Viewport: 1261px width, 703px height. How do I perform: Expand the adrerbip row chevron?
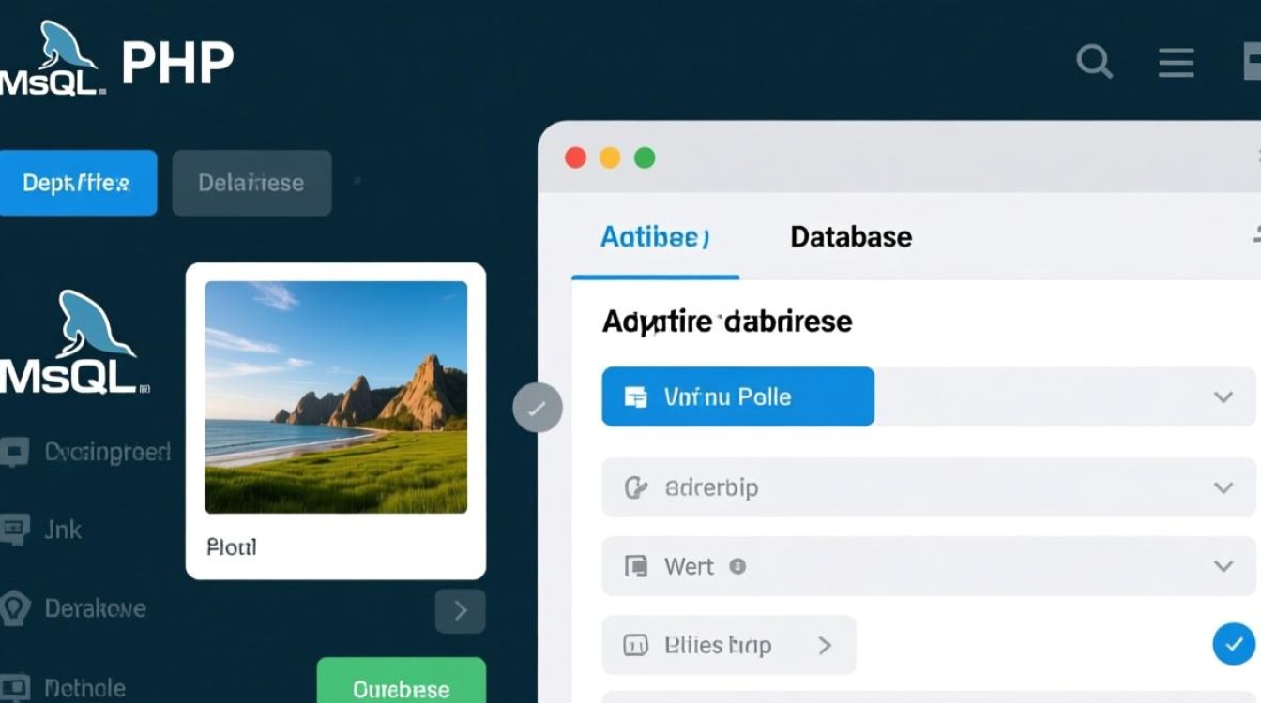pos(1223,487)
